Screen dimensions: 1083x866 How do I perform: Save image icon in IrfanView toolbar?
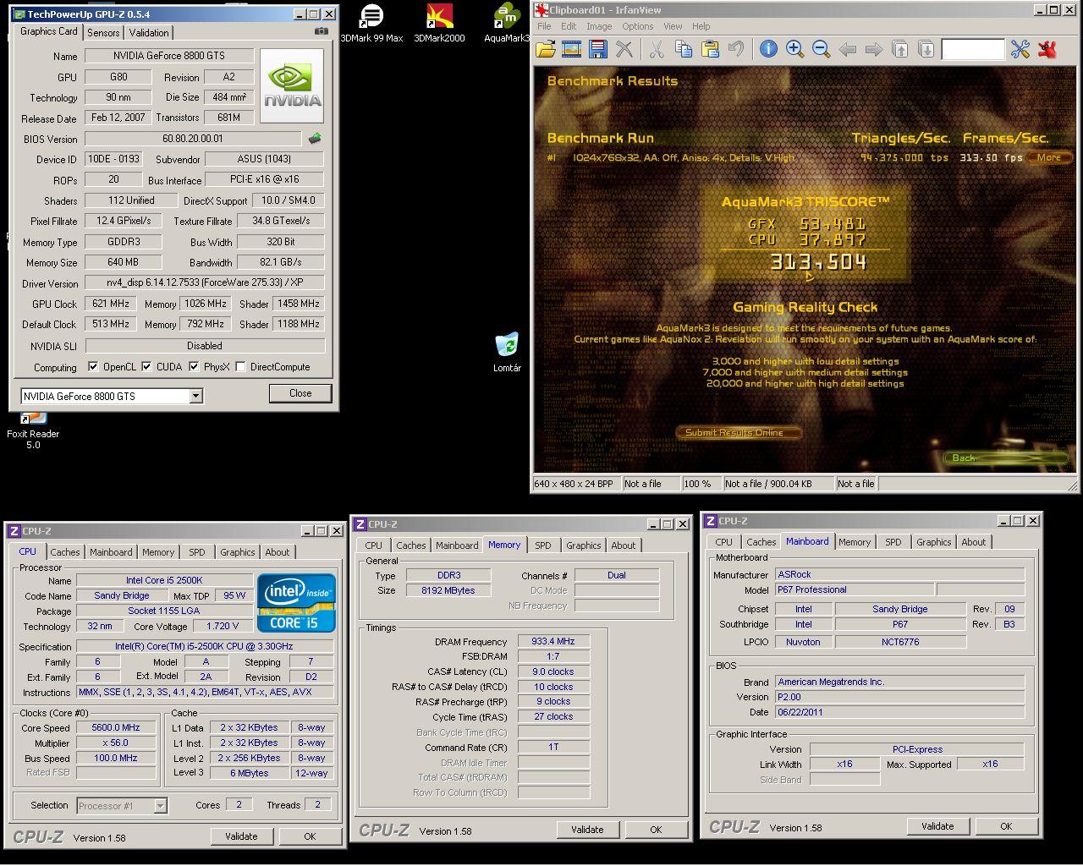[598, 49]
